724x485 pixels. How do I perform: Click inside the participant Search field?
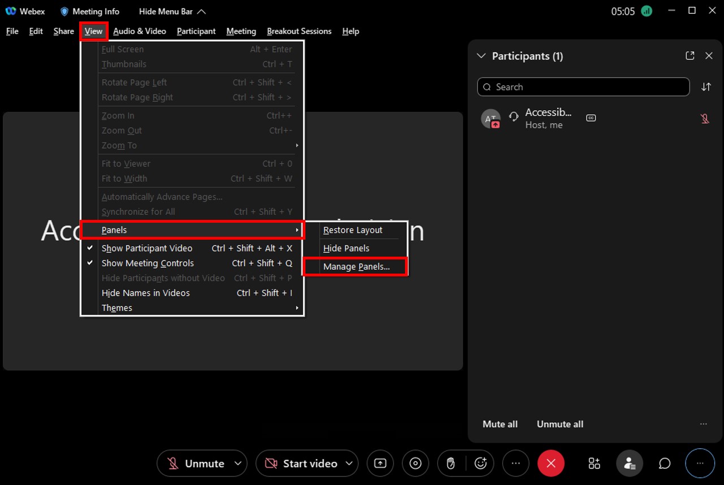coord(583,86)
